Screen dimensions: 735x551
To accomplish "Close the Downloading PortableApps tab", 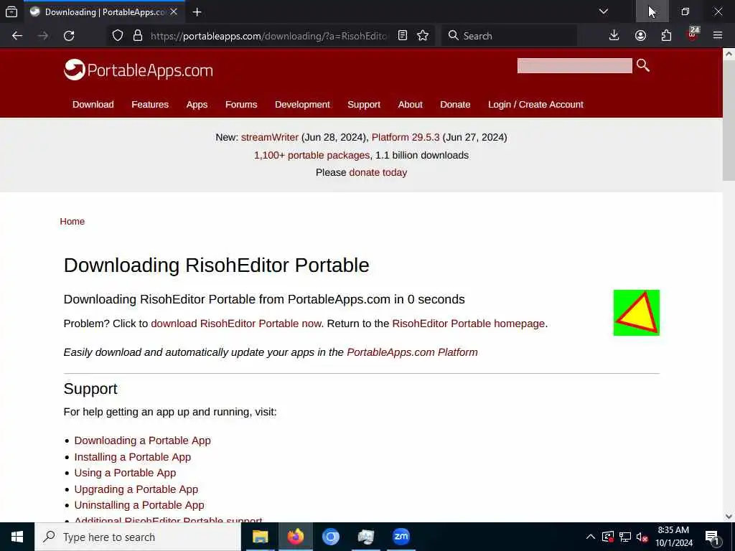I will click(x=174, y=11).
